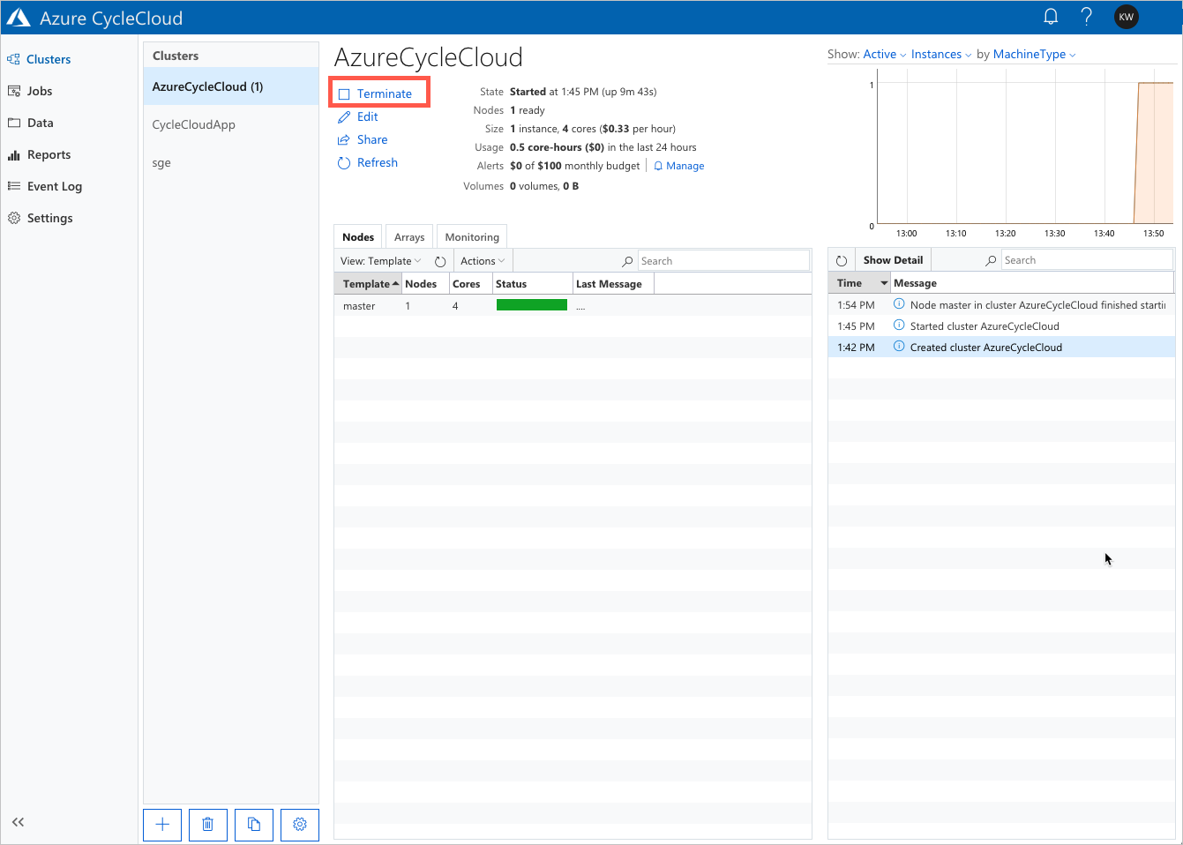Switch to the Arrays tab
Viewport: 1183px width, 845px height.
(x=409, y=237)
